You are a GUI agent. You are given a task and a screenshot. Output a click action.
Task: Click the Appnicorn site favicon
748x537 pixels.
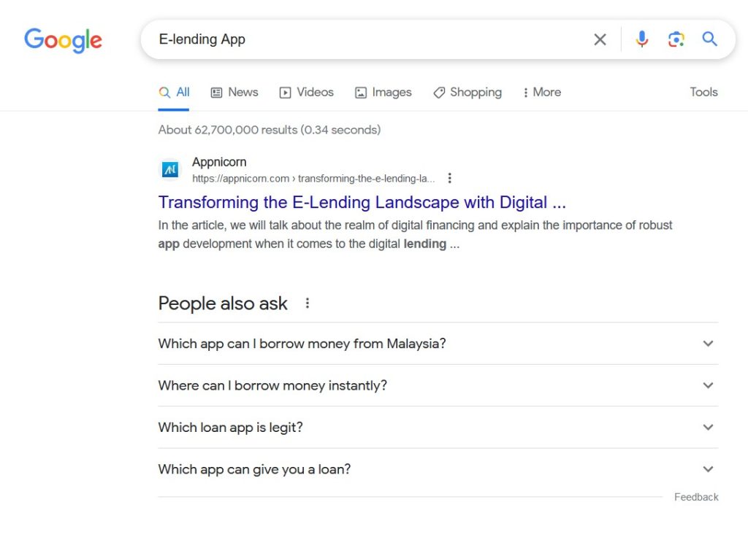click(170, 170)
